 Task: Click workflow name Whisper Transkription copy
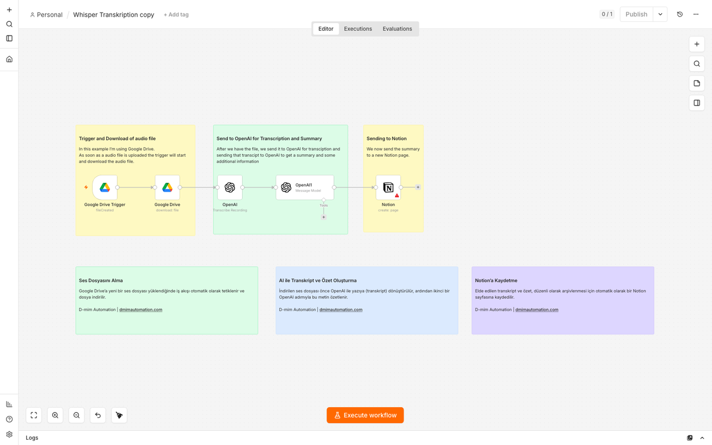tap(113, 14)
